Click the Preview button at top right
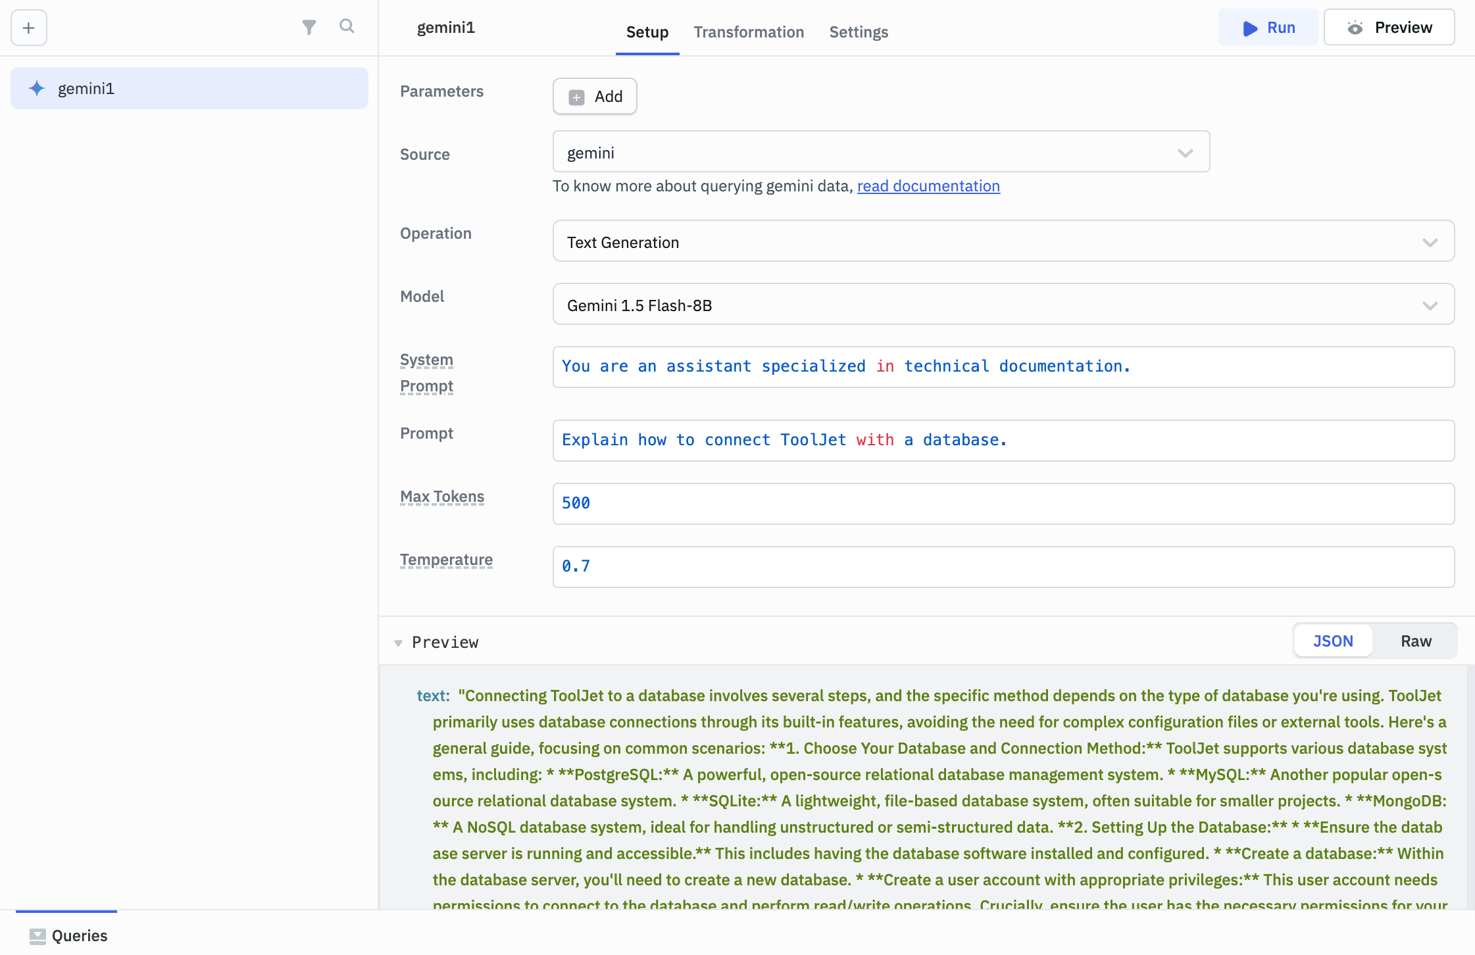Screen dimensions: 1475x955 tap(1389, 28)
